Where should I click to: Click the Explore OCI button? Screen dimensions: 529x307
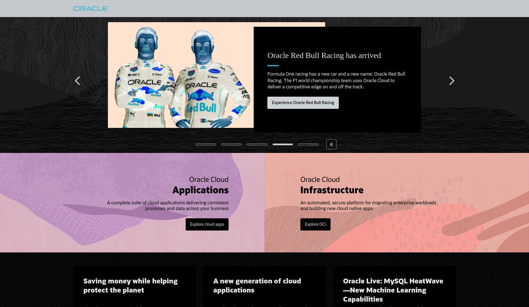click(315, 224)
